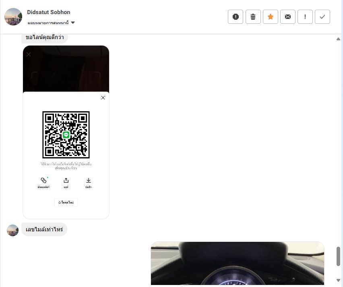343x287 pixels.
Task: Click scrollbar up arrow in chat
Action: (338, 39)
